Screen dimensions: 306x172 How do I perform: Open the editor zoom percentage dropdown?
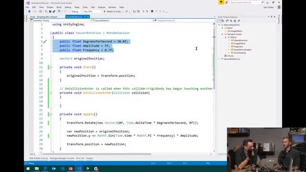coord(34,154)
